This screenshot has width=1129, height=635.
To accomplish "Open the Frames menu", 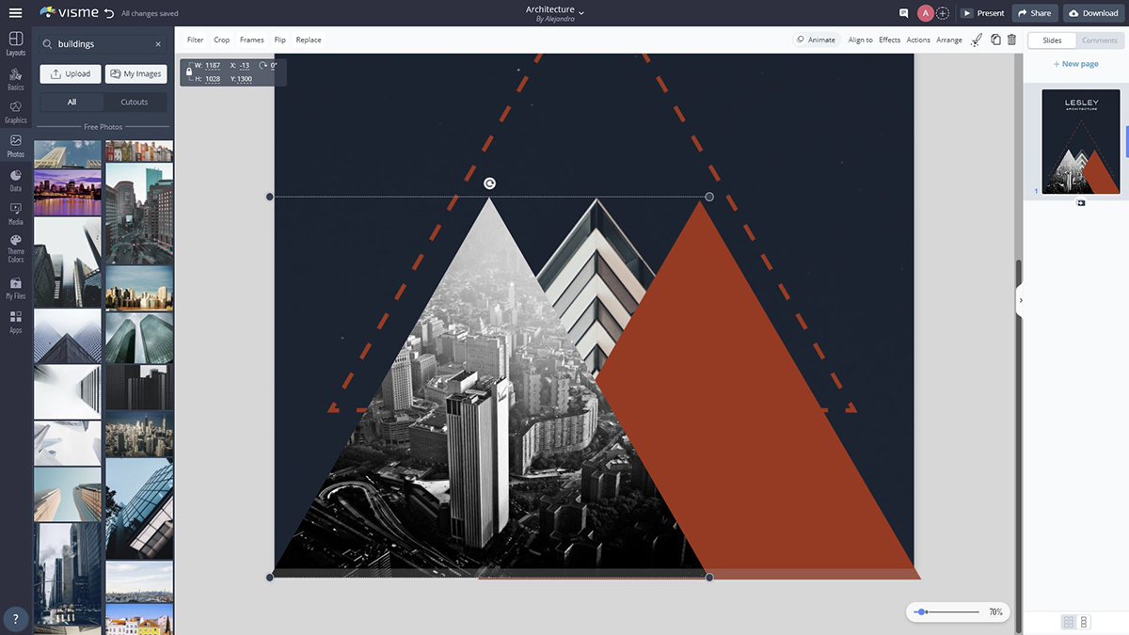I will tap(251, 40).
